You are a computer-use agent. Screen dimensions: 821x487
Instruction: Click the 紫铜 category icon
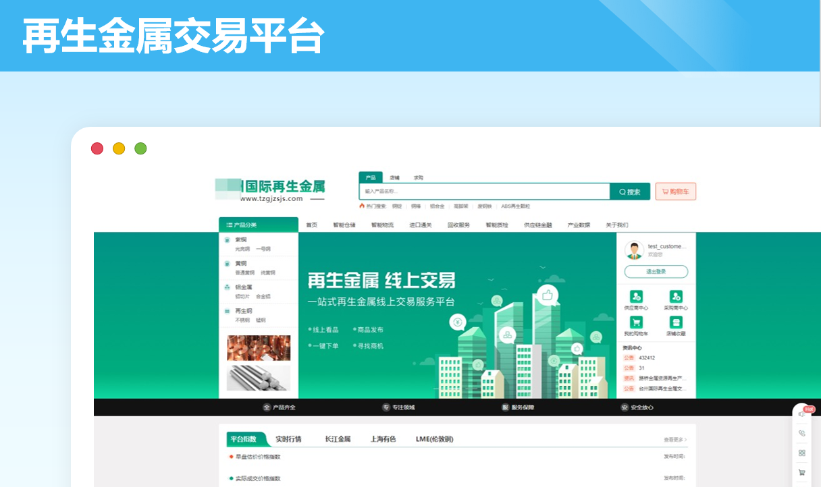[x=228, y=239]
